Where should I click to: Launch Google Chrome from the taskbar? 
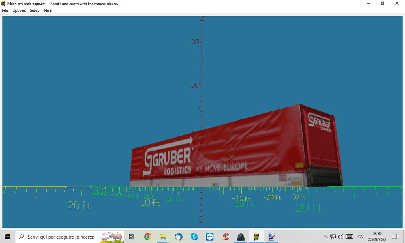pyautogui.click(x=147, y=237)
